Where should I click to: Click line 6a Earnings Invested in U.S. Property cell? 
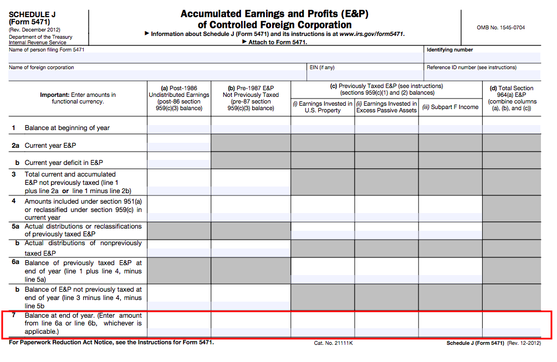coord(323,279)
